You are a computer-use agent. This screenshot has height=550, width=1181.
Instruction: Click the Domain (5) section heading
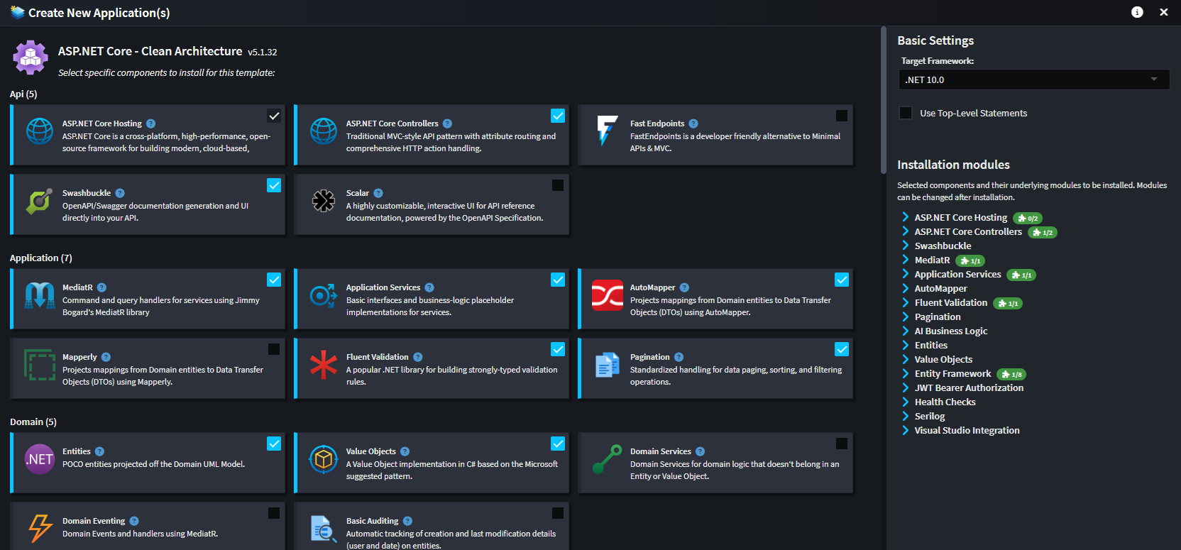(33, 422)
